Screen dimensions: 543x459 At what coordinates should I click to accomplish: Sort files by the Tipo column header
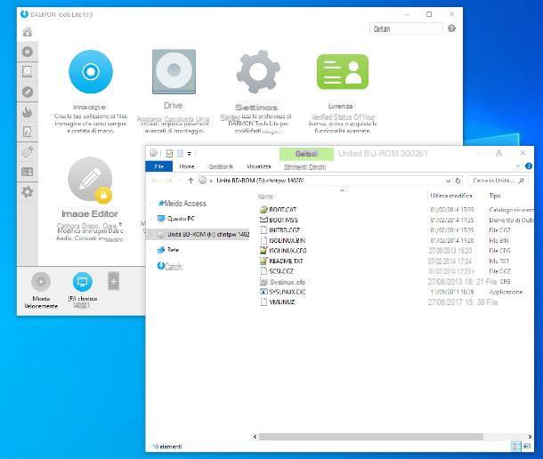(x=495, y=196)
